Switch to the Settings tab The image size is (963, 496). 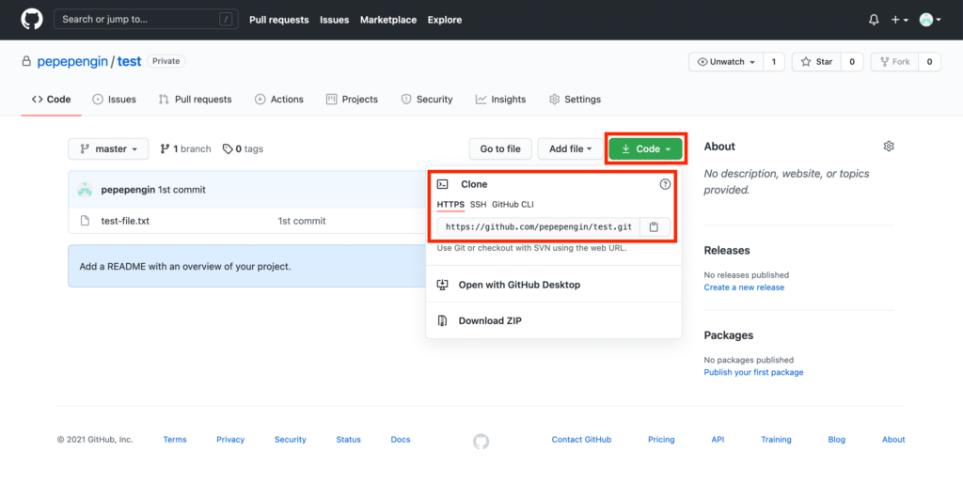[575, 100]
